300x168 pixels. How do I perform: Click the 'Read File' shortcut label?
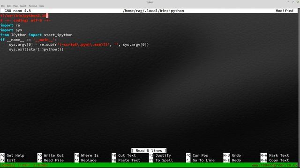tap(53, 161)
